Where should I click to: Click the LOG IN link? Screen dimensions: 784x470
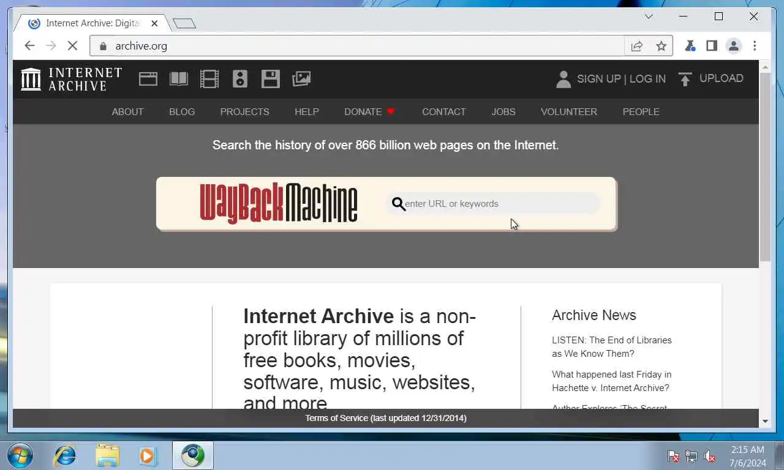[647, 79]
